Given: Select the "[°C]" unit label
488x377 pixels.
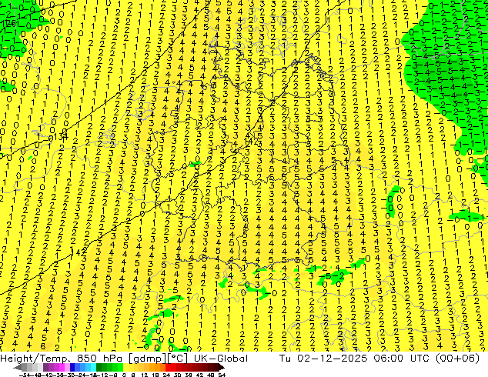Looking at the screenshot, I should coord(178,359).
